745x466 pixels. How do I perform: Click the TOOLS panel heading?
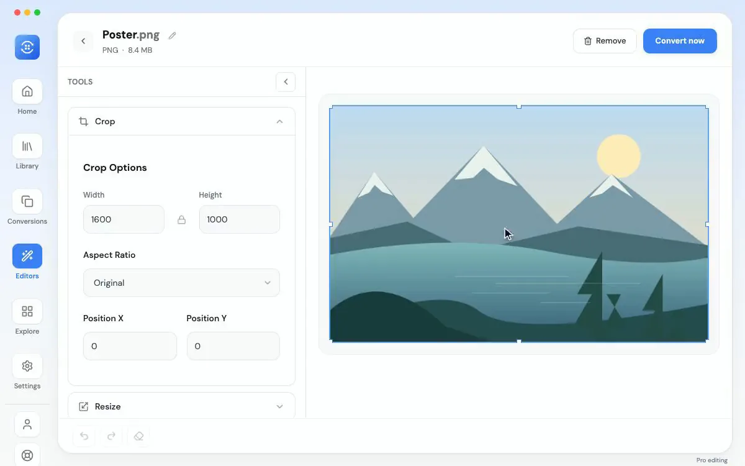(x=80, y=81)
